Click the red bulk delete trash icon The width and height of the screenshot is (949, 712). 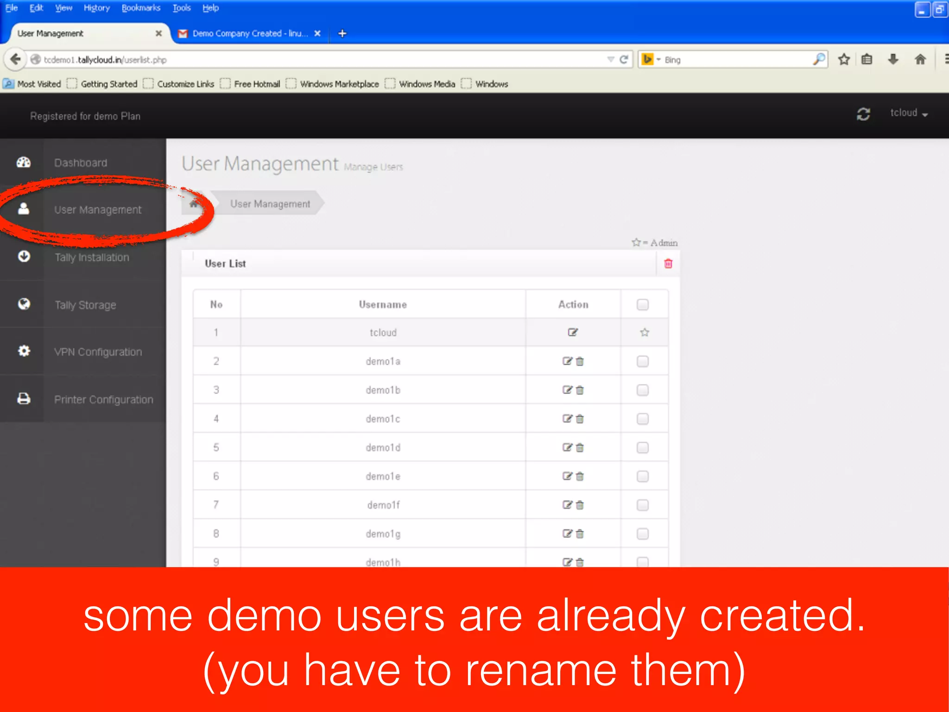coord(668,264)
